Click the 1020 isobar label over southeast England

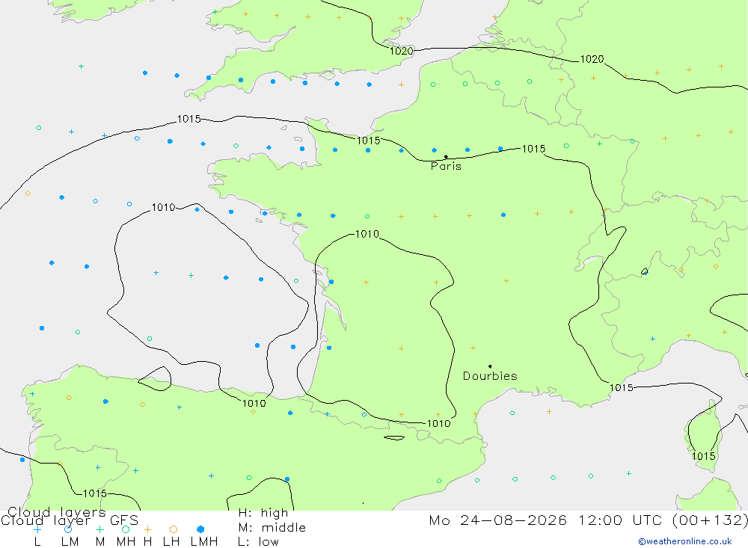(x=401, y=51)
